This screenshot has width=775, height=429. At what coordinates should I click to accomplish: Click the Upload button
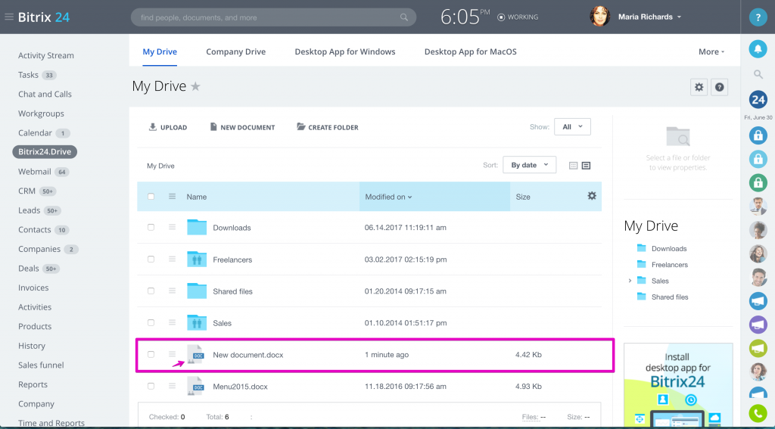(x=168, y=127)
